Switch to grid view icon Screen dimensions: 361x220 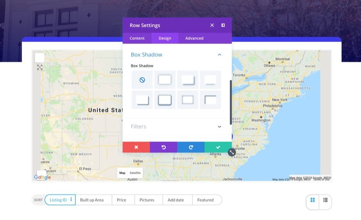pos(313,200)
